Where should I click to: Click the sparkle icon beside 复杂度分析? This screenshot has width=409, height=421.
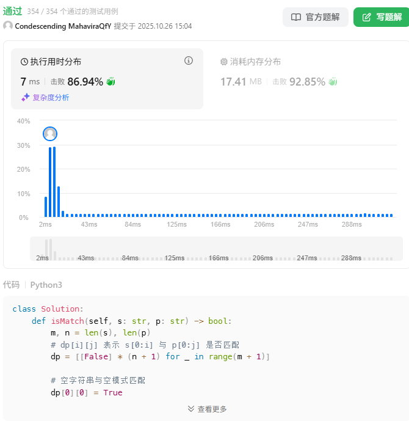click(x=26, y=97)
